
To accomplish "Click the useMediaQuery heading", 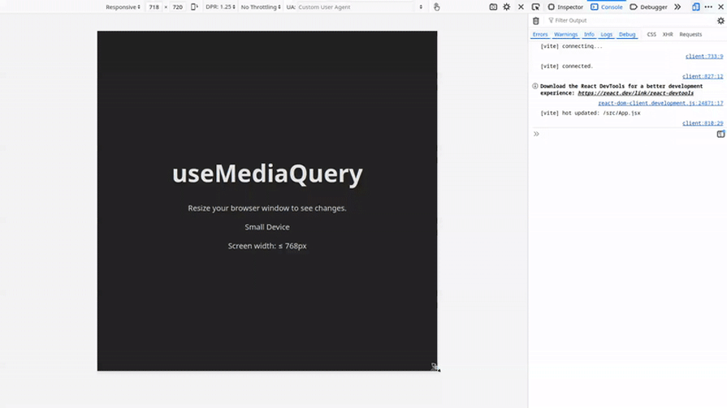I will point(267,174).
